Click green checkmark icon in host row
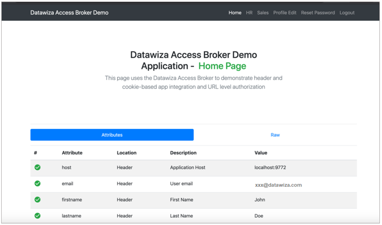This screenshot has width=382, height=225. (x=37, y=167)
